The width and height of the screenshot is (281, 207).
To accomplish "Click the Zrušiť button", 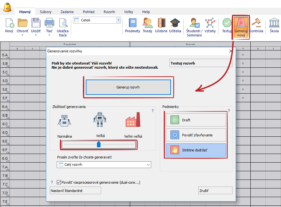I will coord(215,190).
